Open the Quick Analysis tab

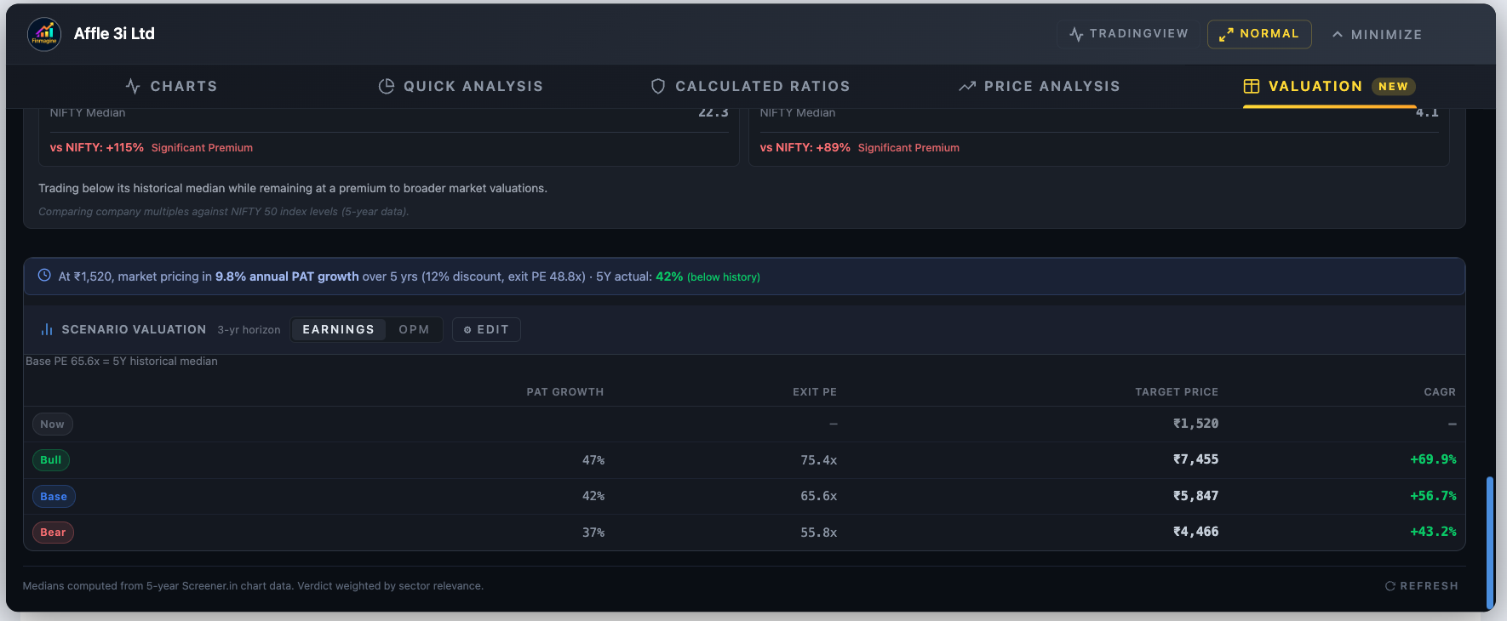pos(461,86)
